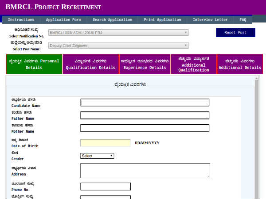Click the DD/MM/YYYY format hint text
This screenshot has height=199, width=266.
coord(147,143)
